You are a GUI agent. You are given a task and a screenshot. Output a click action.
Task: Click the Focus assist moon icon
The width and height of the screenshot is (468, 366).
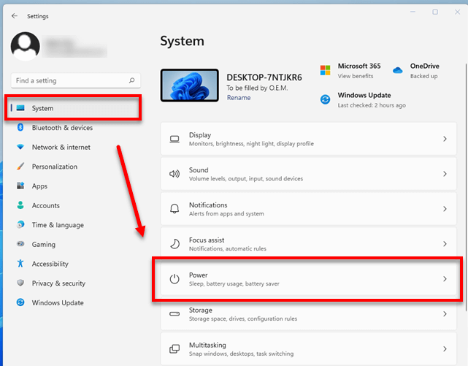click(x=174, y=243)
